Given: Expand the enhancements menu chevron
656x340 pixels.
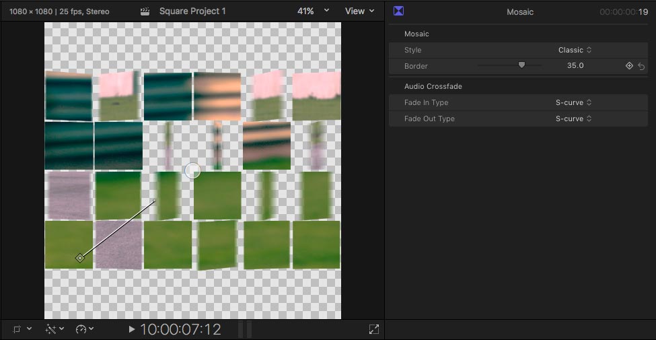Looking at the screenshot, I should tap(61, 329).
